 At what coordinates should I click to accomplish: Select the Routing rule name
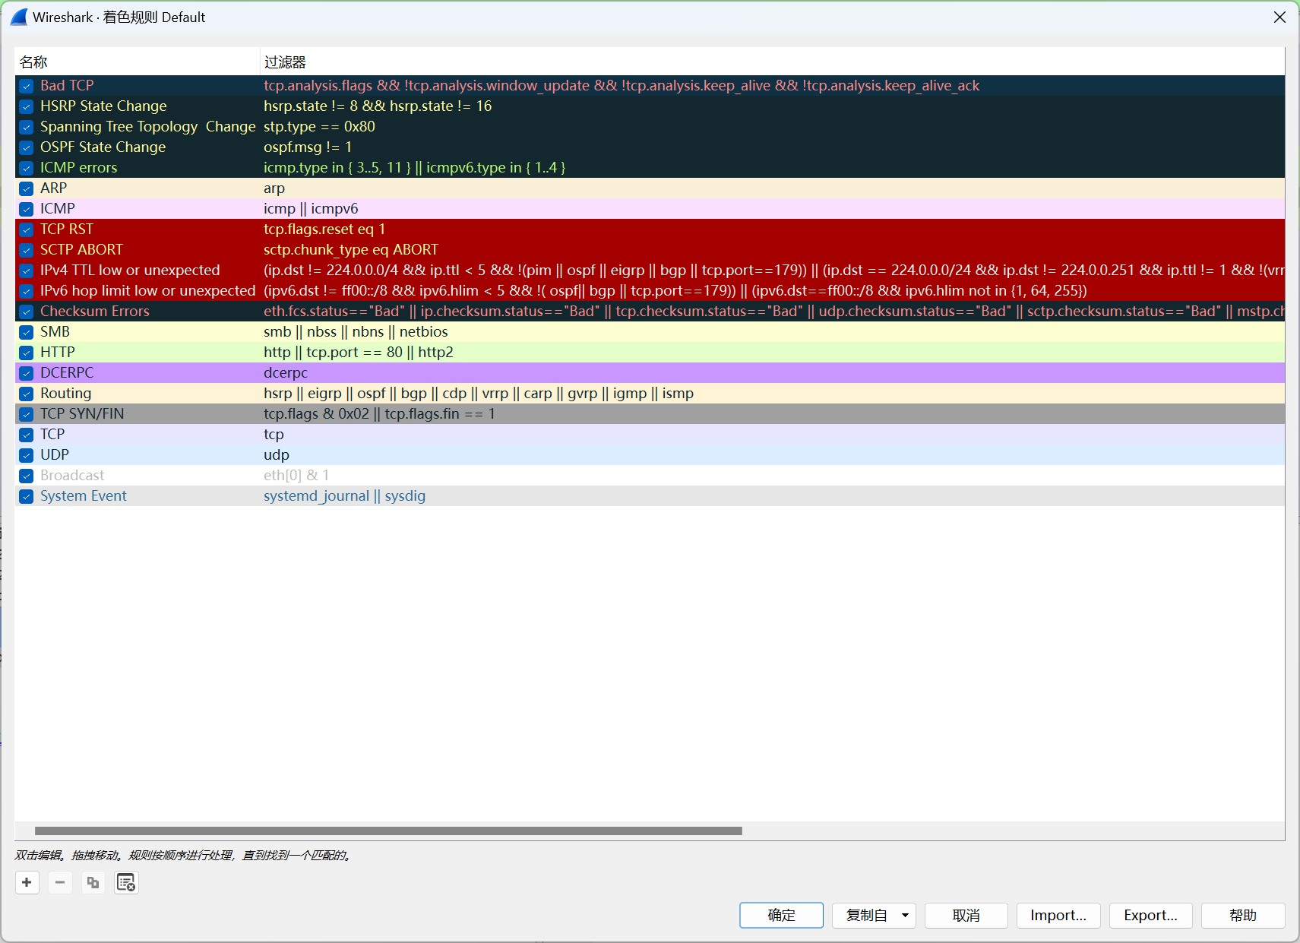pos(65,393)
